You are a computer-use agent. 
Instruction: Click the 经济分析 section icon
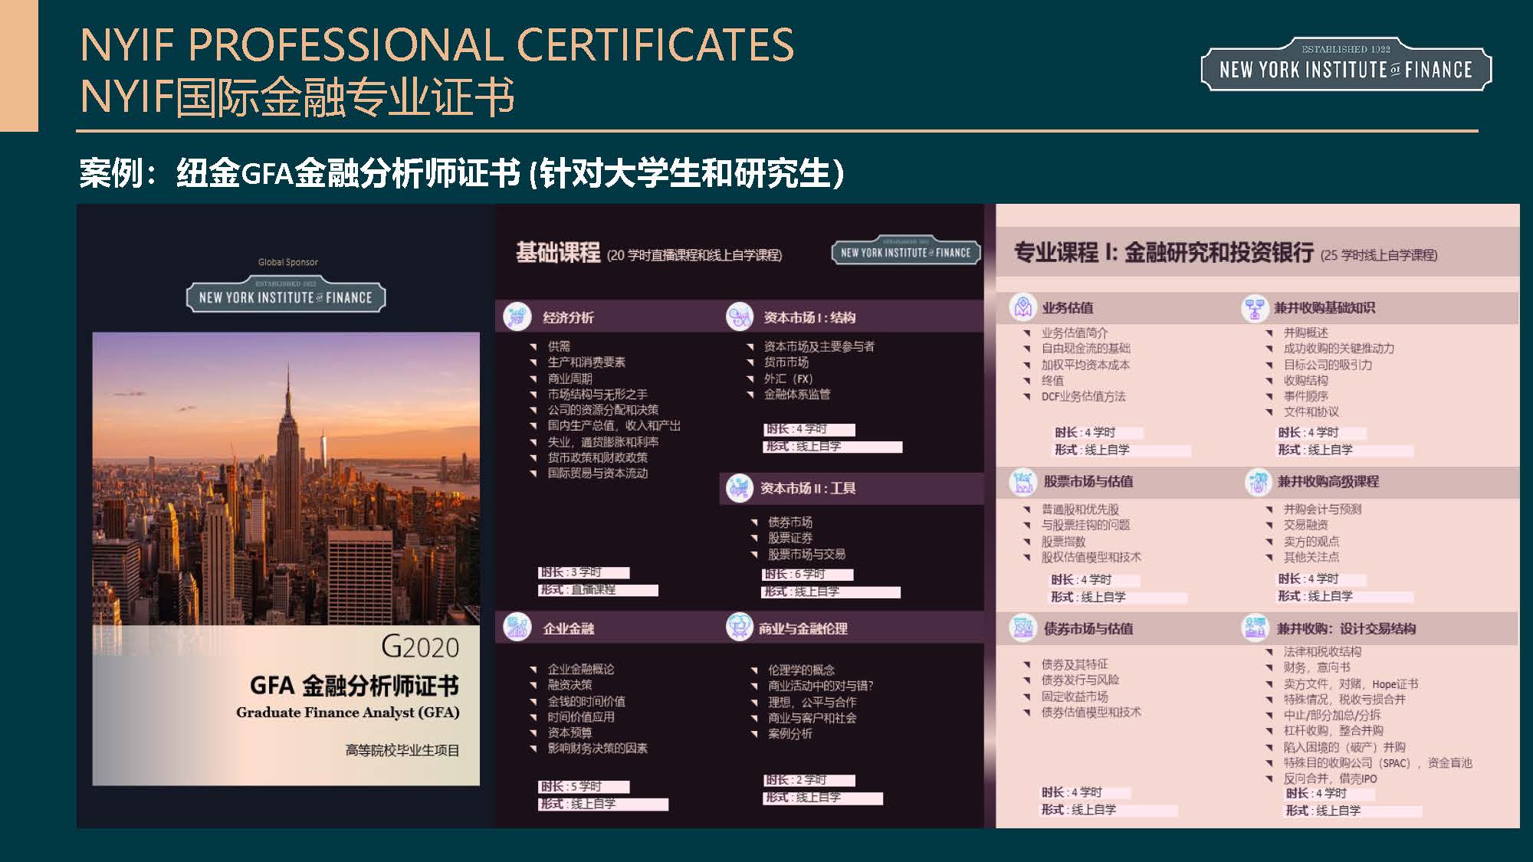[517, 316]
